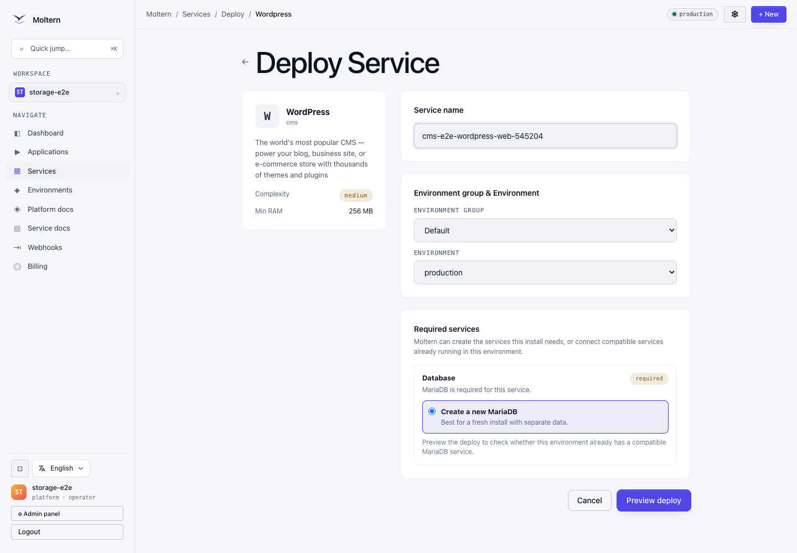This screenshot has width=797, height=553.
Task: Click the Platform docs diamond icon
Action: (x=17, y=210)
